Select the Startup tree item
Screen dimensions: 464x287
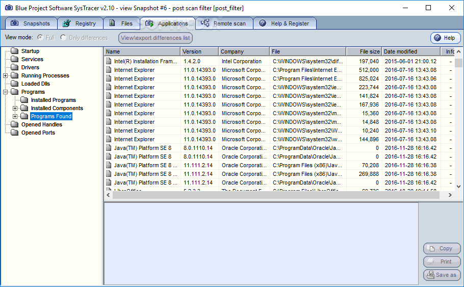click(30, 51)
